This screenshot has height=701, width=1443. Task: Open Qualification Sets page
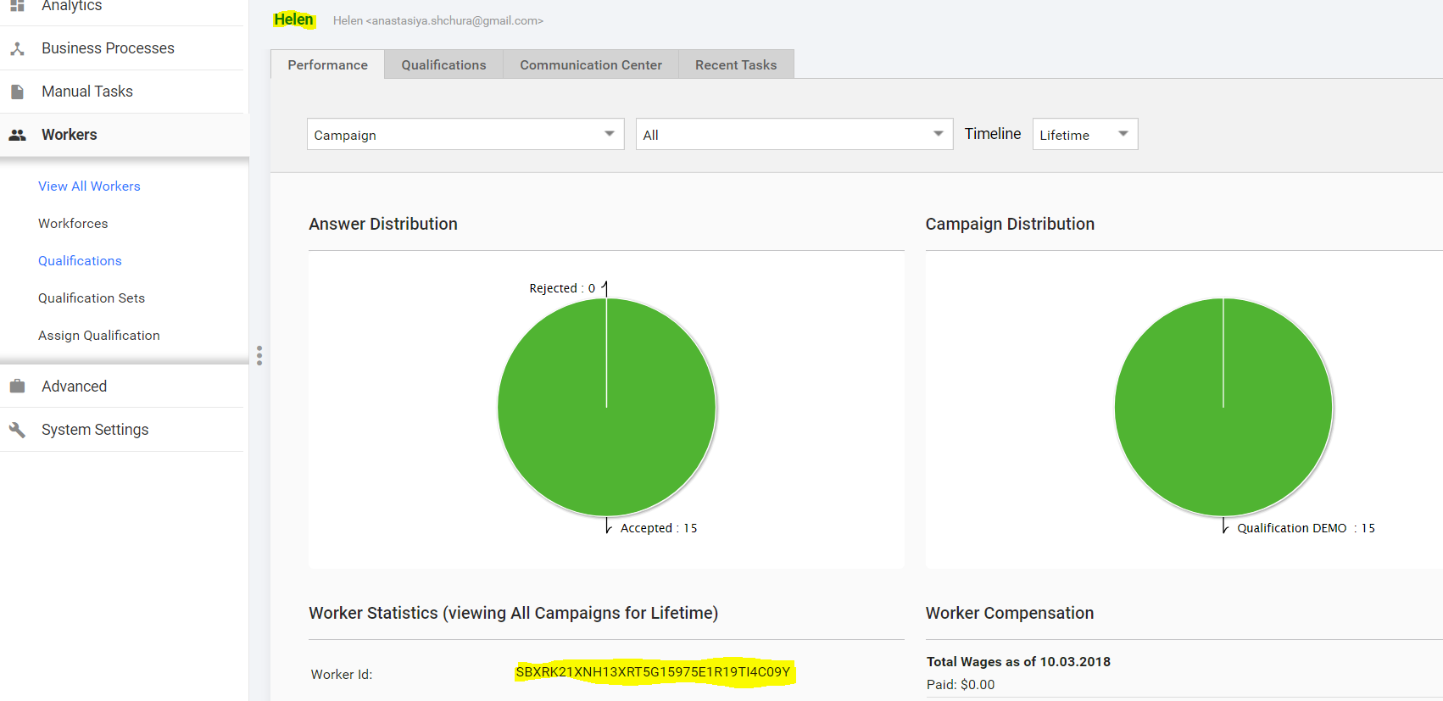tap(92, 298)
